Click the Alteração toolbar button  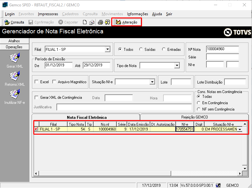127,22
